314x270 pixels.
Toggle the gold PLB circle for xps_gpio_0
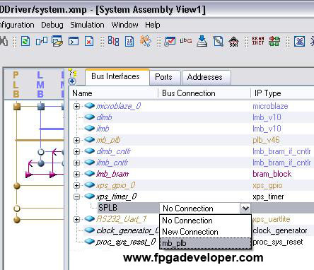click(17, 186)
